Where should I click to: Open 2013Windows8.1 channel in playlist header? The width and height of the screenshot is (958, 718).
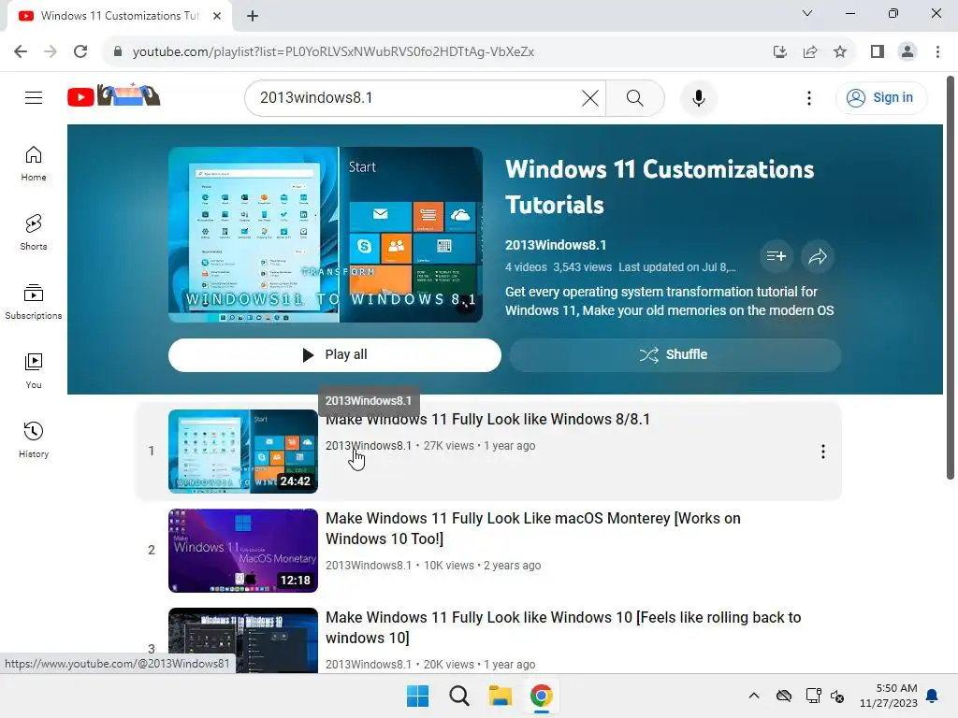pos(556,245)
